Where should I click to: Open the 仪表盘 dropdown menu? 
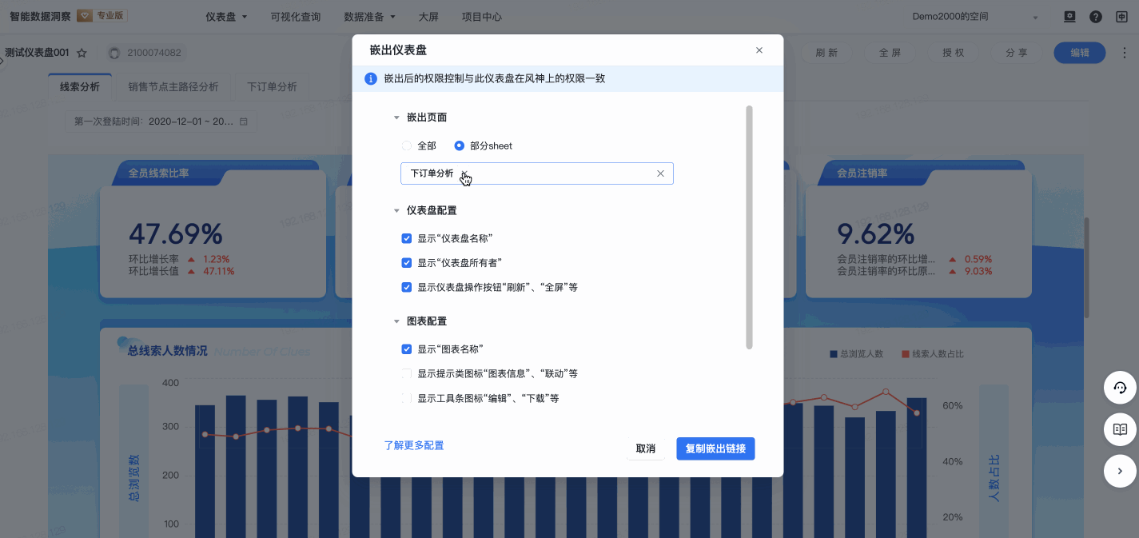[226, 17]
